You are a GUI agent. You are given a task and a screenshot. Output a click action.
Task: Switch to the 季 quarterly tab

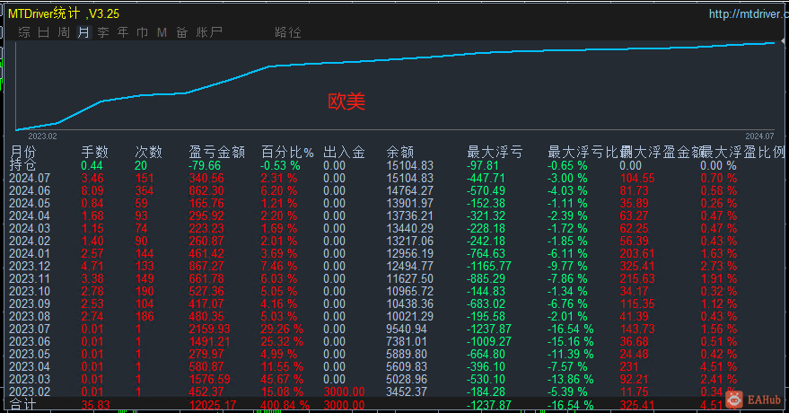coord(103,32)
